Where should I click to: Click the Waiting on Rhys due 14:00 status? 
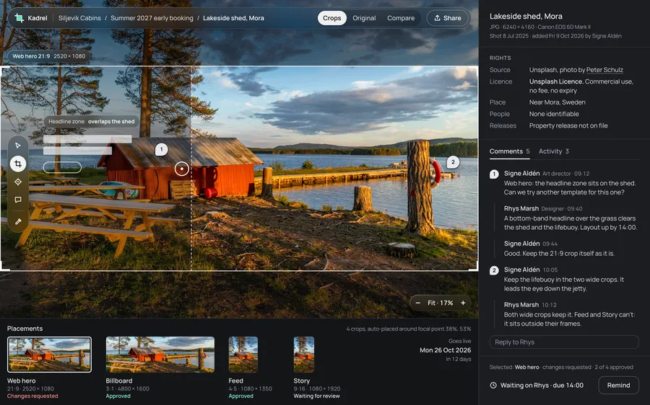coord(542,385)
